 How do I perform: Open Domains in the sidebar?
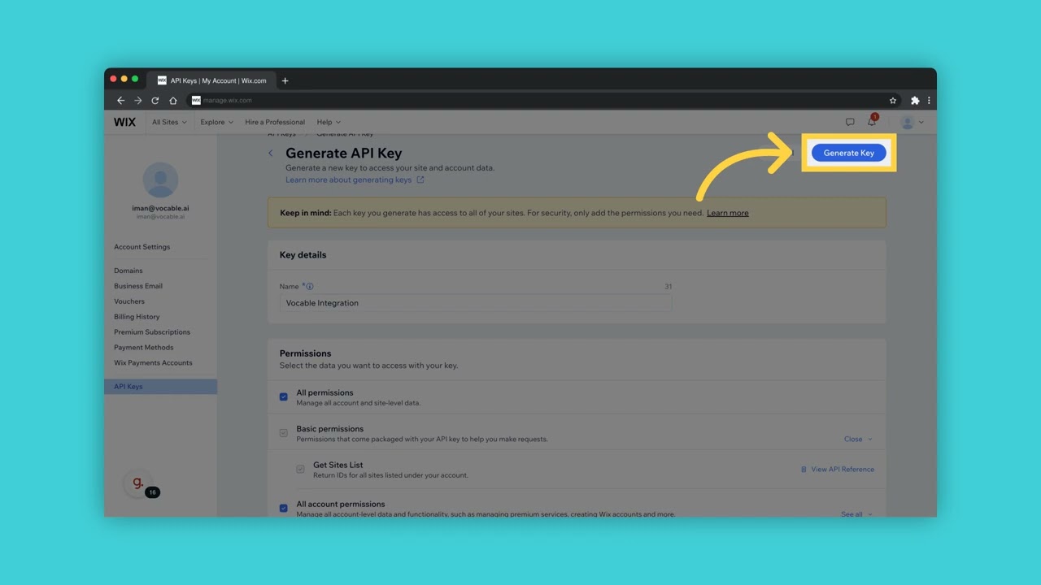tap(128, 271)
